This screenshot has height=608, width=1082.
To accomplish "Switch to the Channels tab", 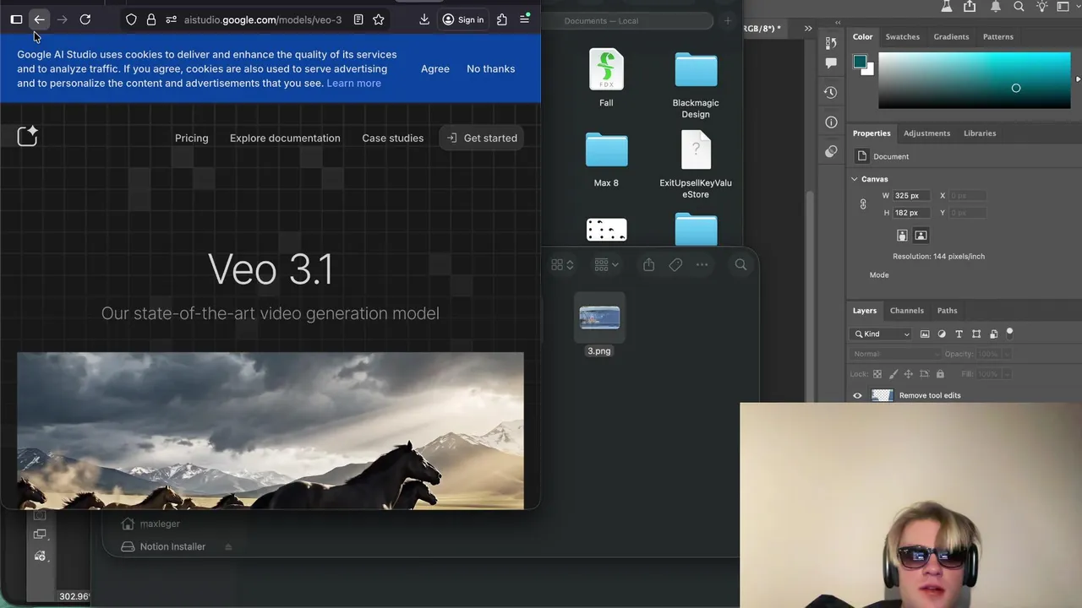I will click(906, 311).
